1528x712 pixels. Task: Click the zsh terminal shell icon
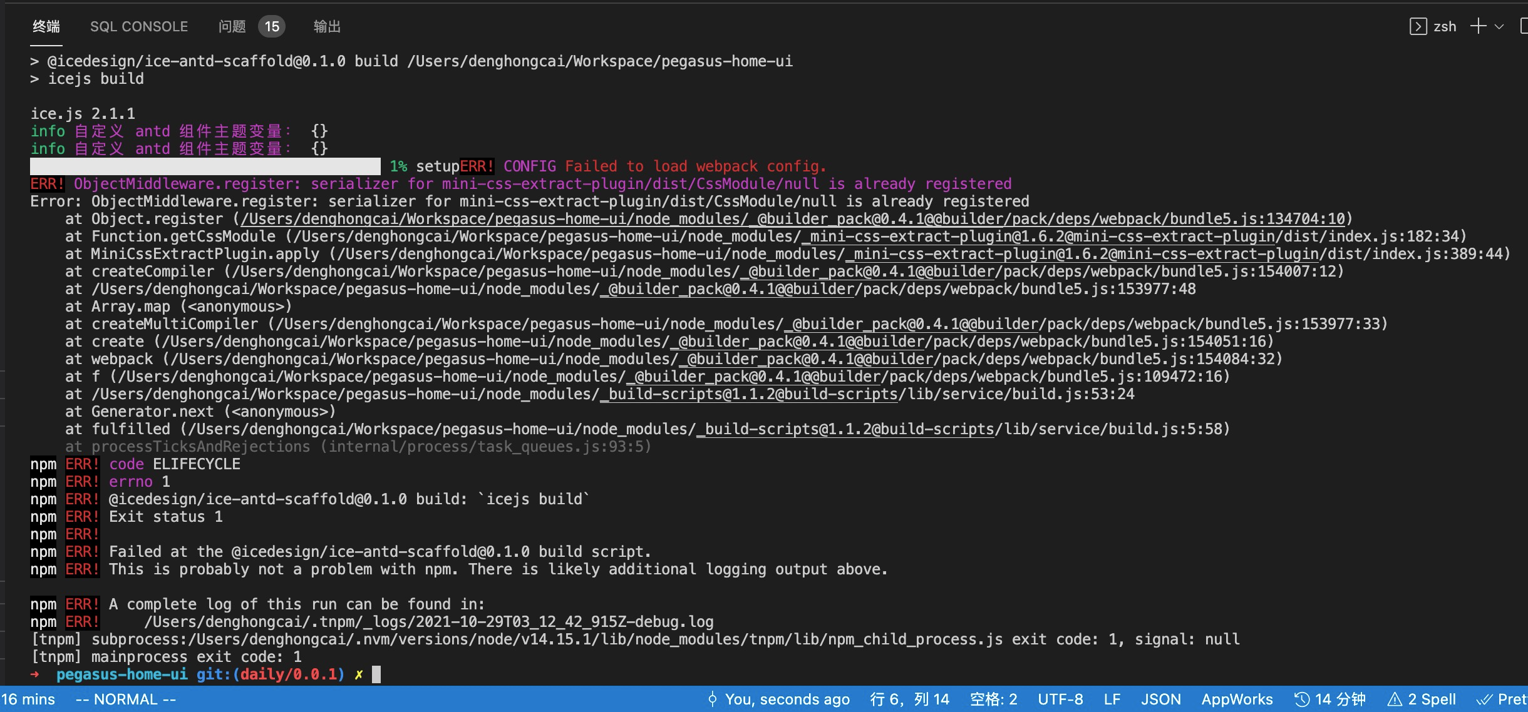click(1418, 26)
